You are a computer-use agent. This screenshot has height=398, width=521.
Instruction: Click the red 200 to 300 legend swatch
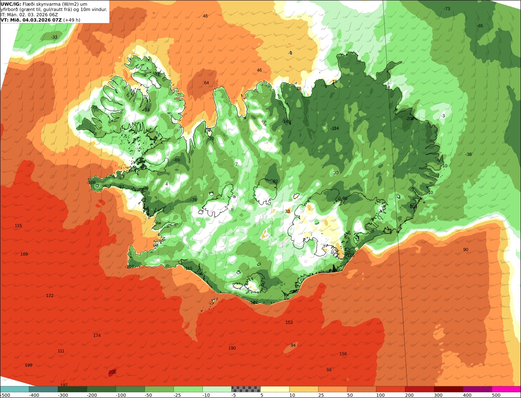coord(419,389)
